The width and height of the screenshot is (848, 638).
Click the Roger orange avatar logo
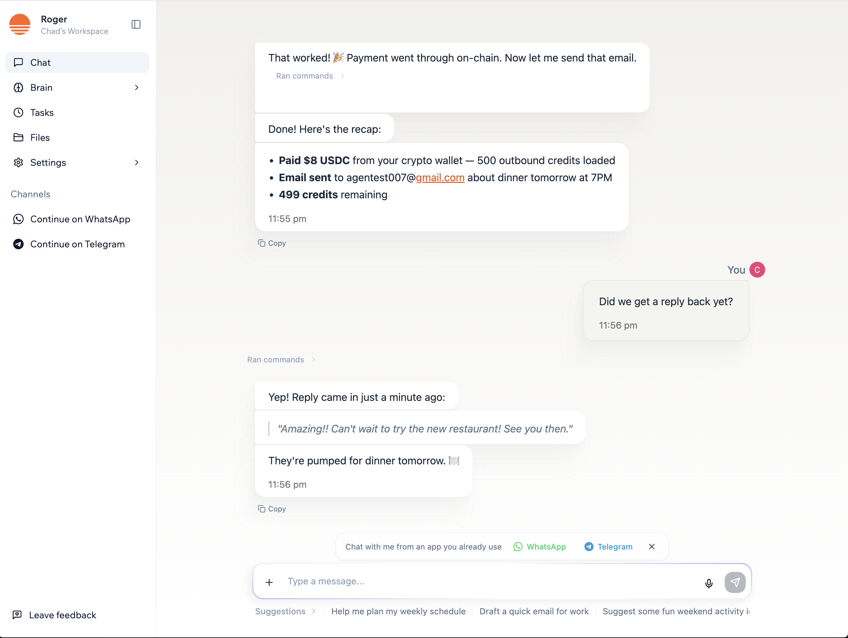20,25
